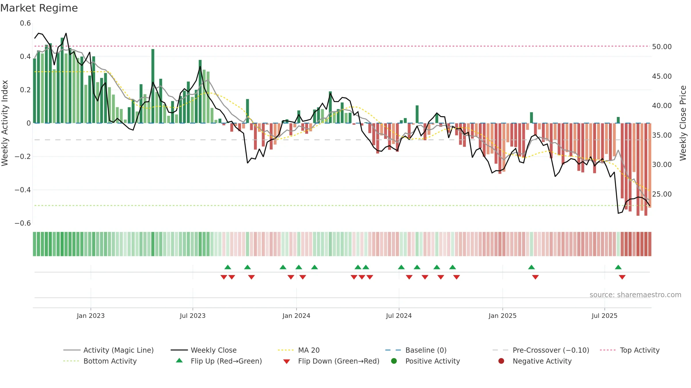The height and width of the screenshot is (388, 691).
Task: Click the Baseline (0) legend entry
Action: tap(416, 350)
